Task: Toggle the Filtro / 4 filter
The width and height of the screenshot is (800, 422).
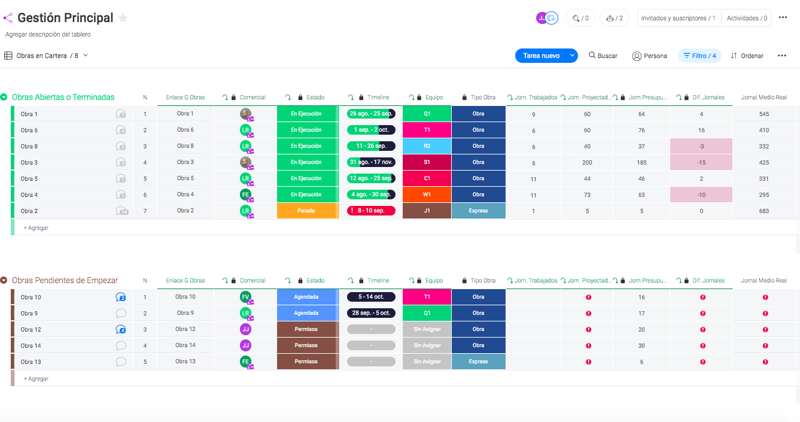Action: tap(699, 56)
